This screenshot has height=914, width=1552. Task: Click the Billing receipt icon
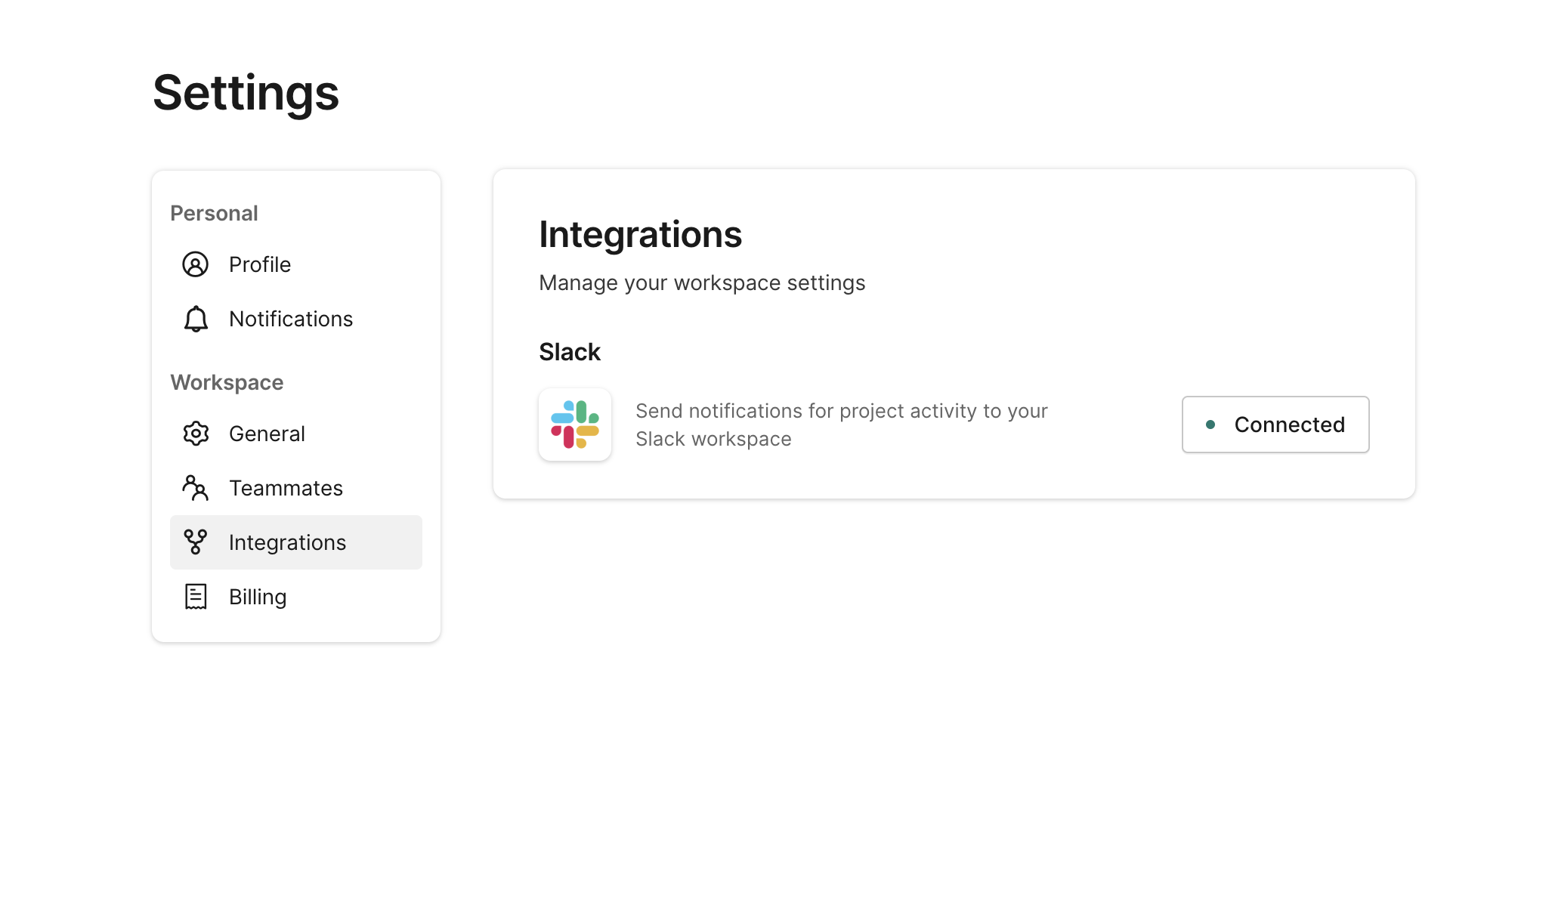196,597
